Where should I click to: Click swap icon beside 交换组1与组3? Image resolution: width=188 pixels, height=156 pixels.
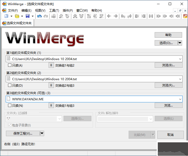click(51, 105)
